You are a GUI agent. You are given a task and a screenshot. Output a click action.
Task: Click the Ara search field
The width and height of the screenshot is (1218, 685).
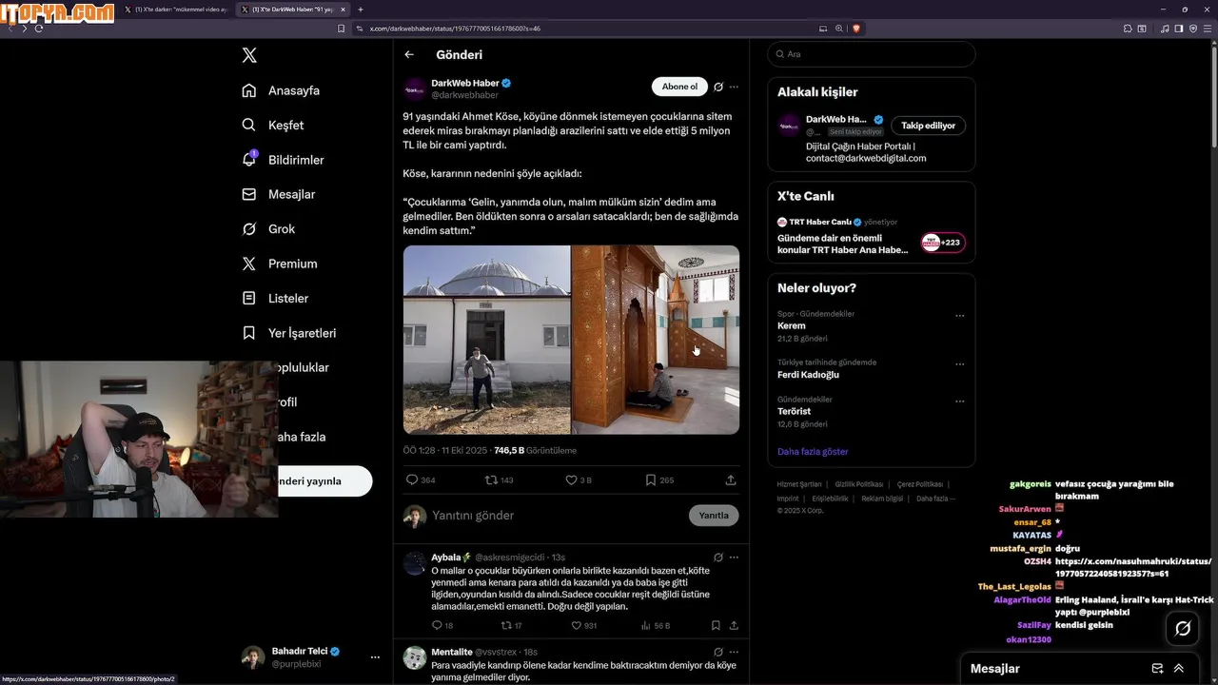[x=871, y=54]
